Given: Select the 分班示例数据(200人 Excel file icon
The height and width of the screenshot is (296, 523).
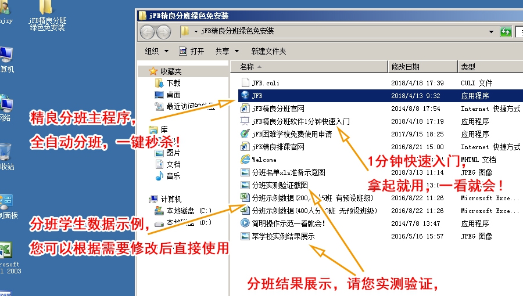Looking at the screenshot, I should (245, 198).
